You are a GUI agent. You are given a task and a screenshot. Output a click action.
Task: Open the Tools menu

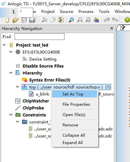[104, 12]
